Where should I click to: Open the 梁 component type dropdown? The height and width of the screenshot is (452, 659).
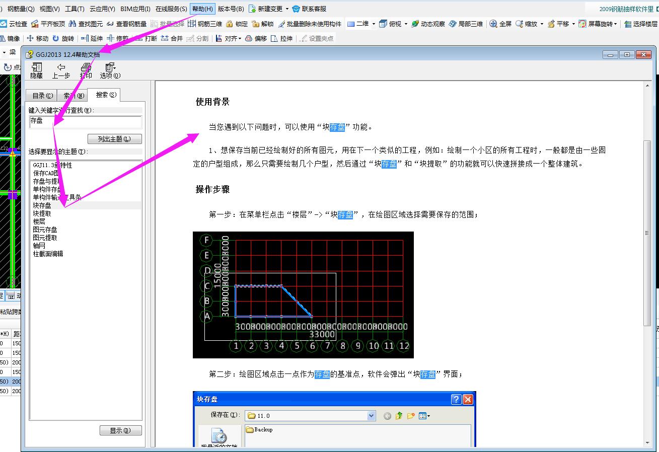(5, 52)
